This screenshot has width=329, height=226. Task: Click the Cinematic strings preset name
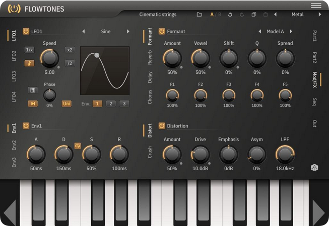(158, 15)
